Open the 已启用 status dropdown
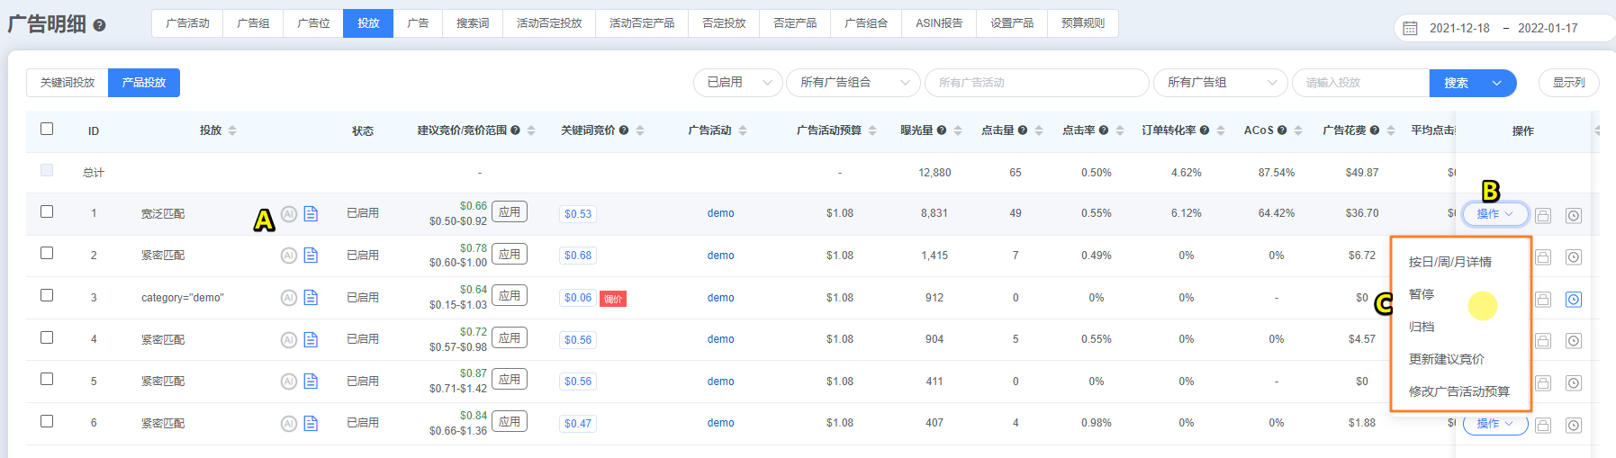 tap(737, 83)
